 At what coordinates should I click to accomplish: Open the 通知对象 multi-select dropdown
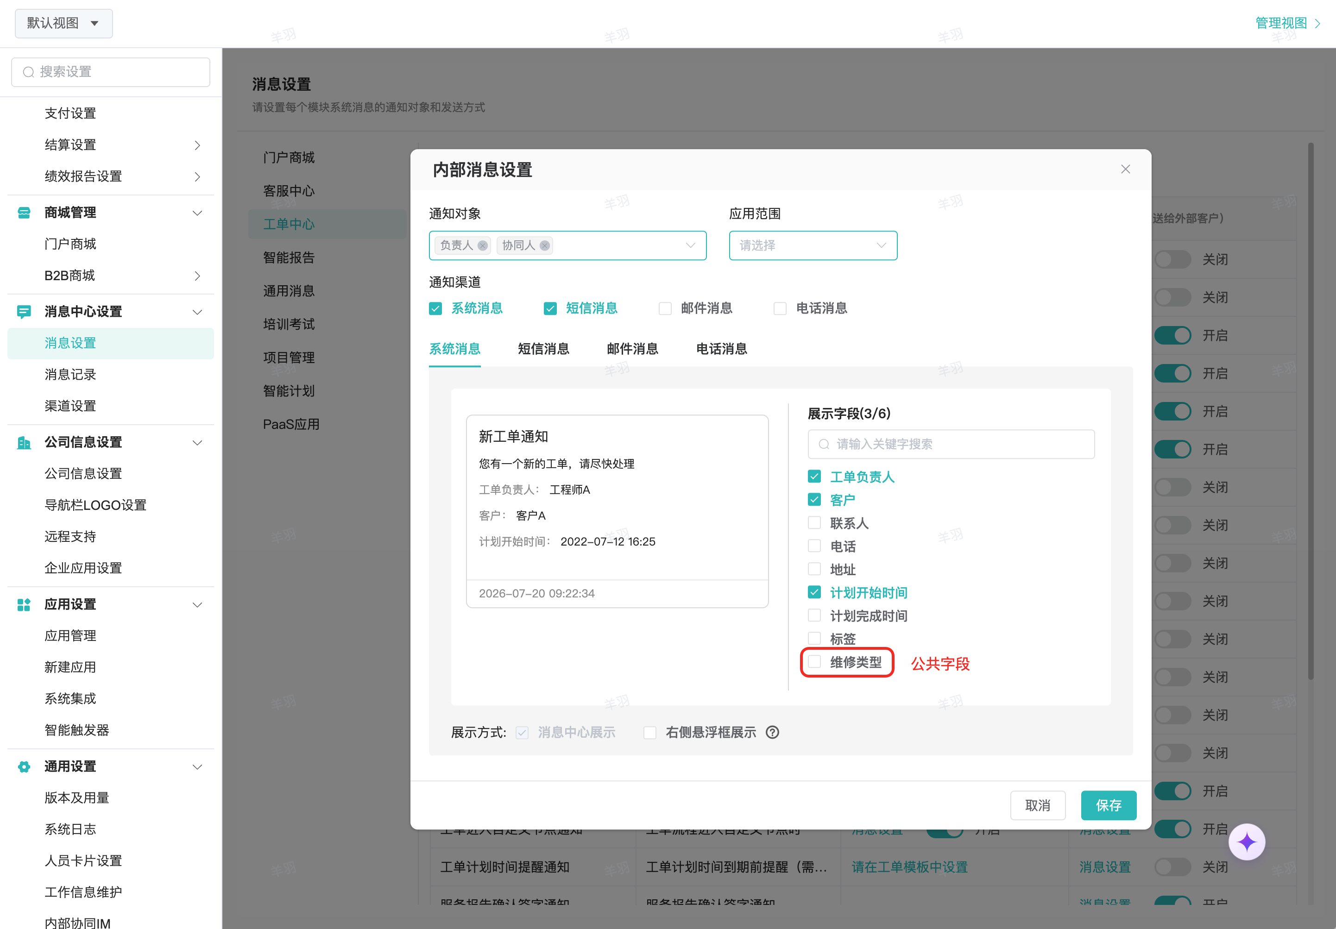tap(567, 245)
